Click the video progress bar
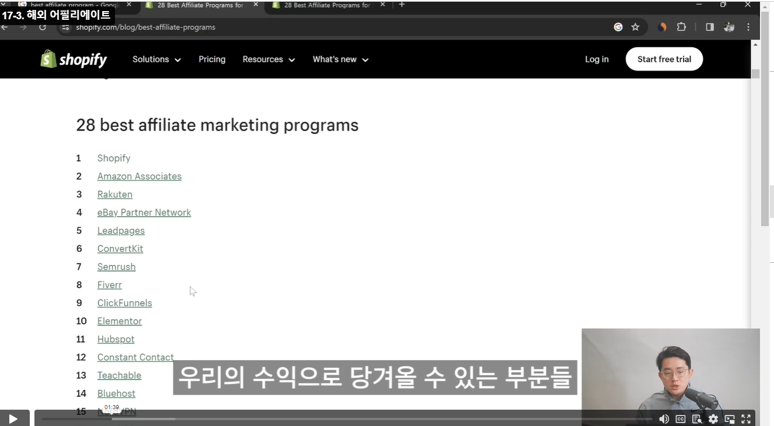Image resolution: width=774 pixels, height=426 pixels. coord(350,419)
